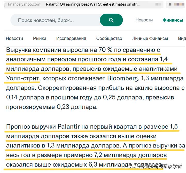Click the '7,2 миллиарда долларов' forecast text
The image size is (186, 173).
coord(129,155)
